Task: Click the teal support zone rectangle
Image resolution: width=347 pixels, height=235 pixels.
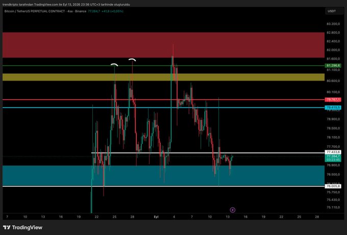Action: pos(163,175)
